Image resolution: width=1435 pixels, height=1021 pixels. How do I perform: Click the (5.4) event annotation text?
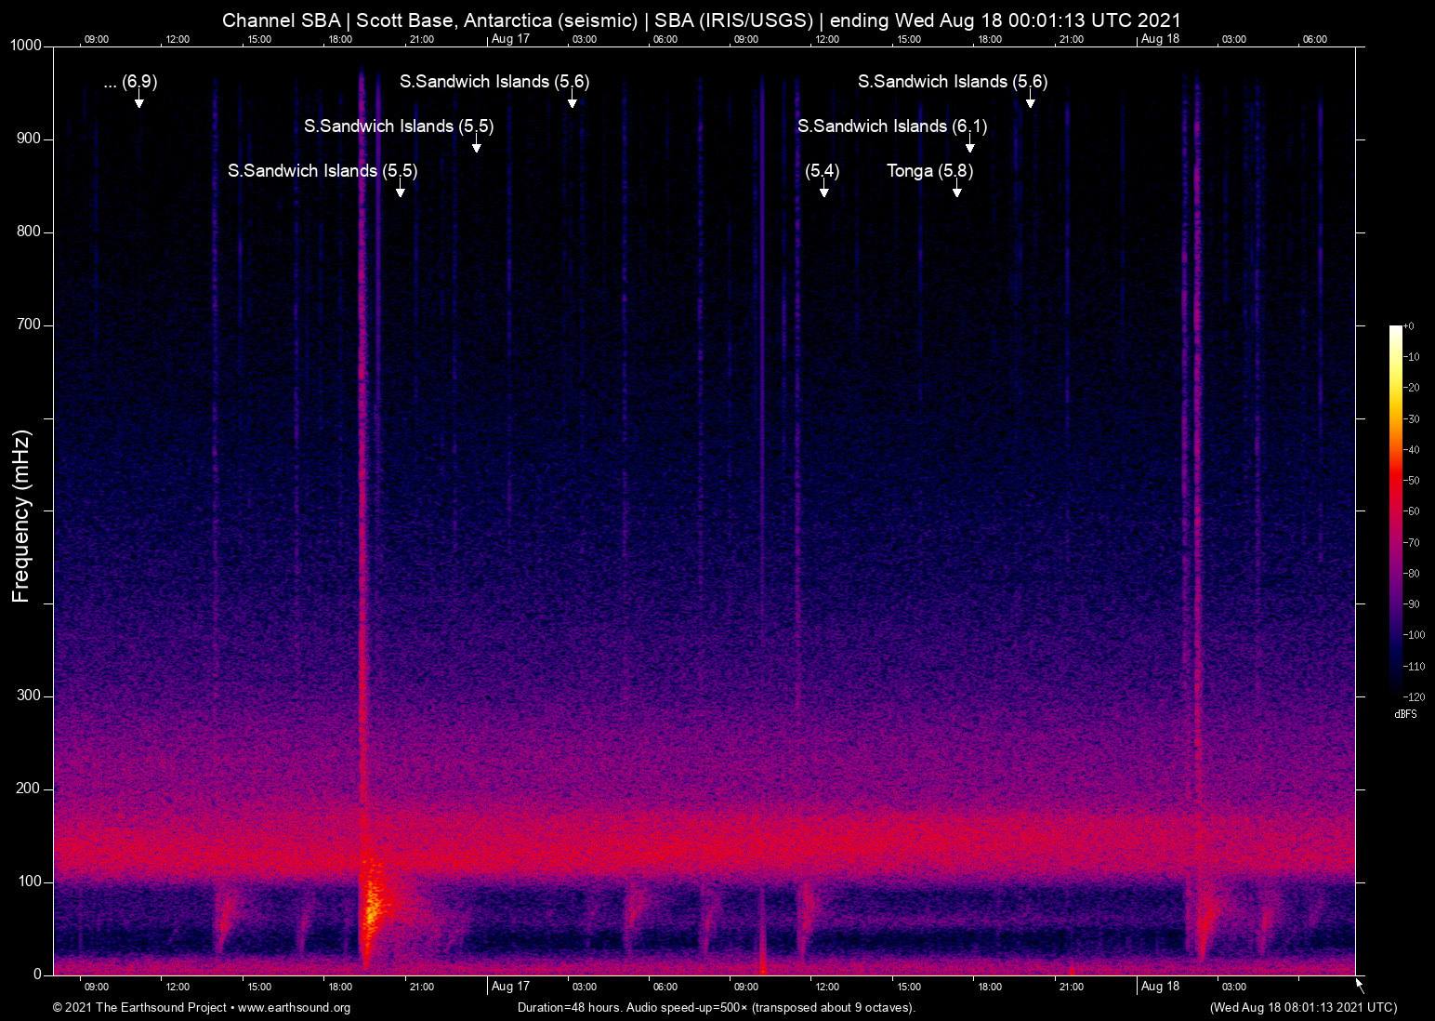[822, 171]
